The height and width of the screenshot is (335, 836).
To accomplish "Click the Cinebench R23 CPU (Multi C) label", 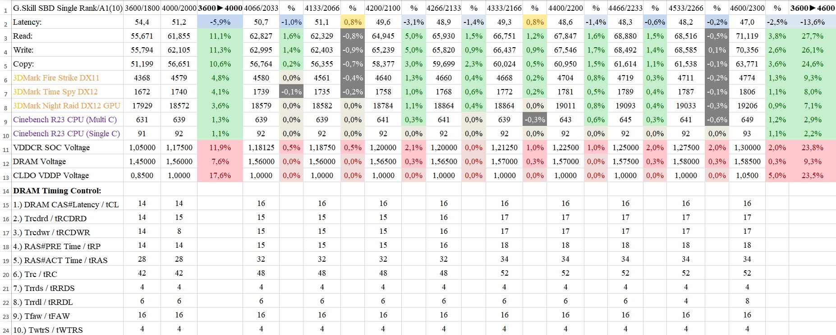I will pos(65,120).
